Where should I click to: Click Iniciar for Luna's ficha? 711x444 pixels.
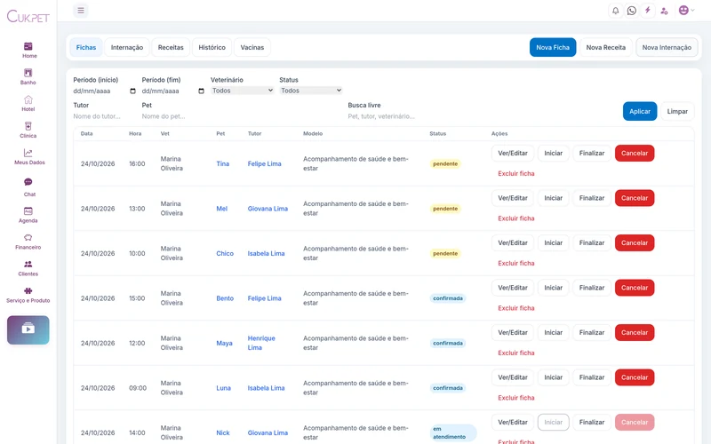coord(553,377)
